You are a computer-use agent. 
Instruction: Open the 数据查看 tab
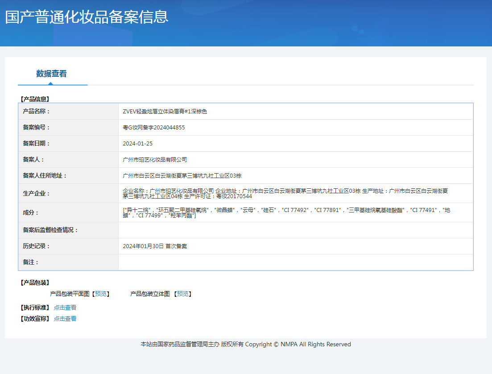tap(51, 74)
